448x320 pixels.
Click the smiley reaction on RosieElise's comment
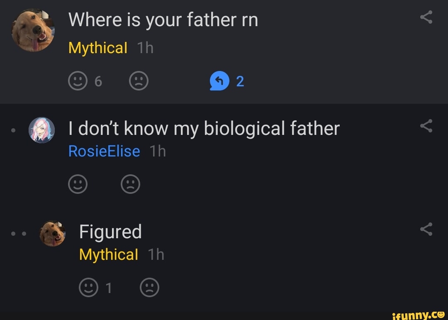tap(78, 184)
